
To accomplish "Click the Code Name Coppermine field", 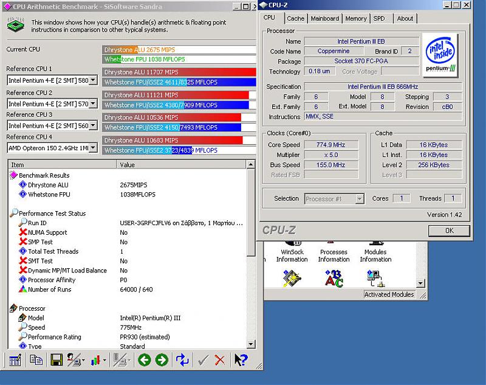I will point(334,51).
